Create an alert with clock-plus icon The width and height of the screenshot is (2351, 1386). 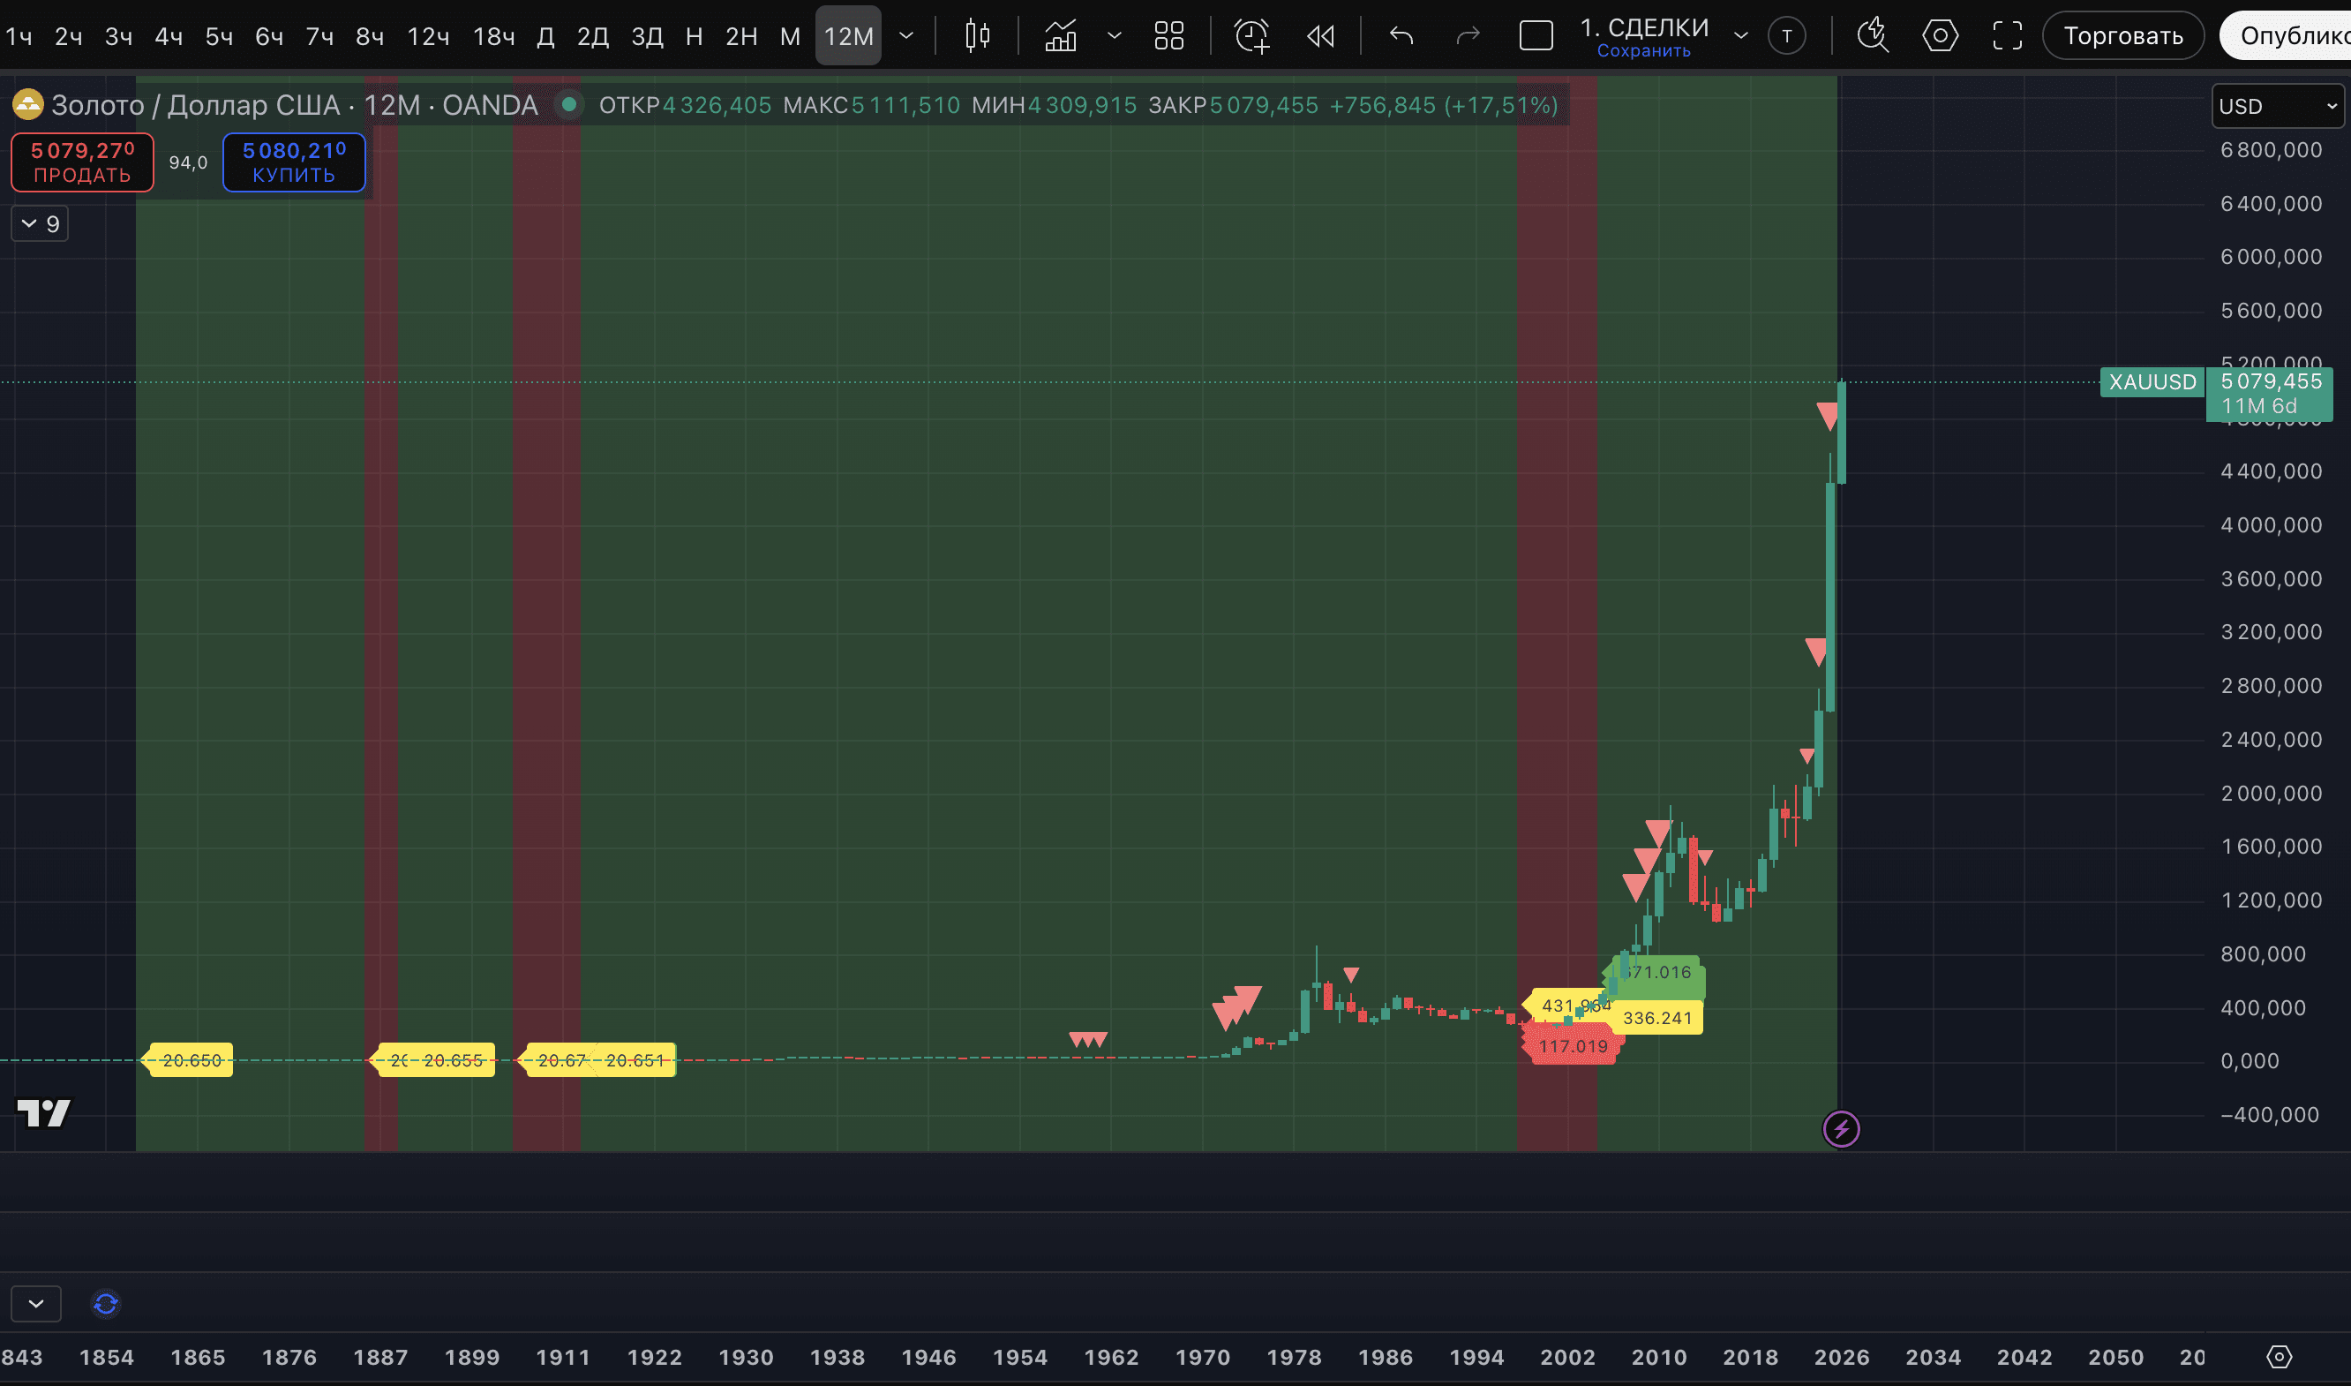pyautogui.click(x=1251, y=36)
